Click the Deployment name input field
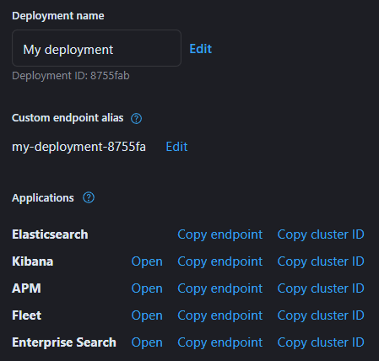Viewport: 379px width, 361px height. pos(96,48)
